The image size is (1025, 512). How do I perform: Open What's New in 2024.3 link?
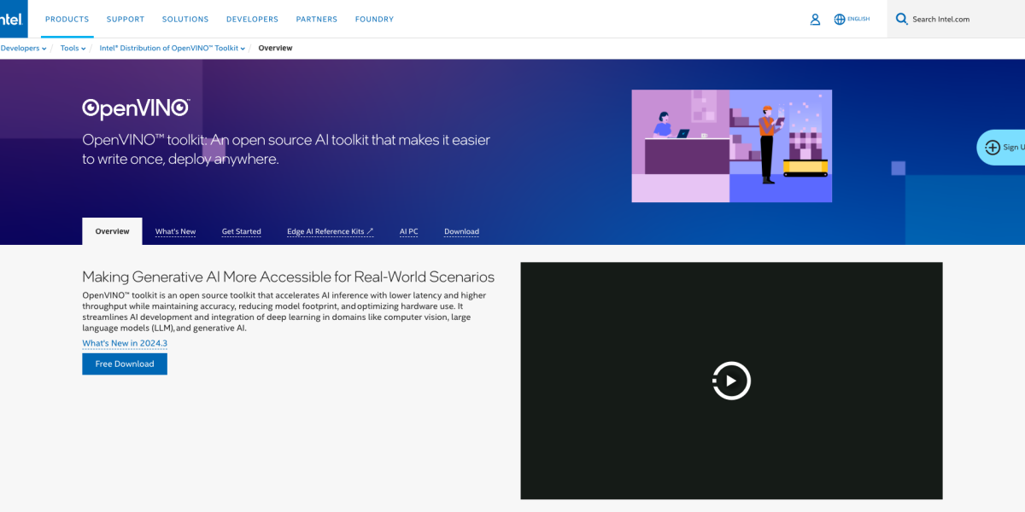coord(125,343)
